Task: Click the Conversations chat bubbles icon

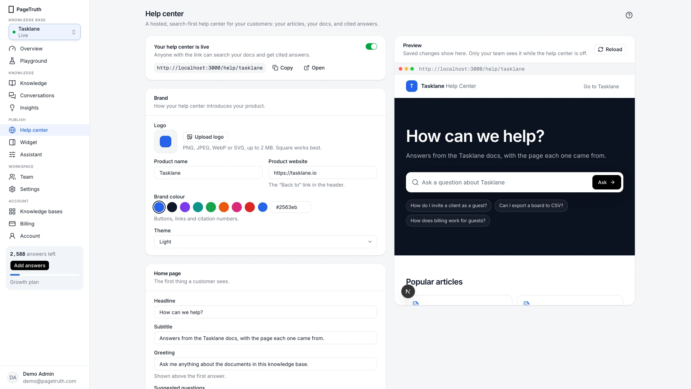Action: (12, 95)
